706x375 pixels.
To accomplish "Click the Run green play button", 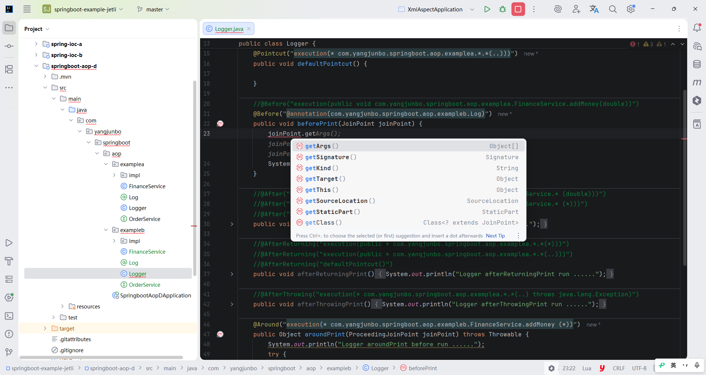I will click(487, 9).
